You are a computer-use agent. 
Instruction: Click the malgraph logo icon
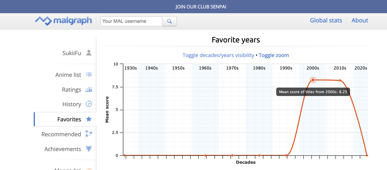(x=43, y=21)
